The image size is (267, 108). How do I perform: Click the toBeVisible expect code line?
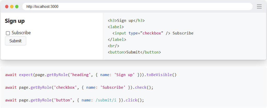tap(91, 75)
